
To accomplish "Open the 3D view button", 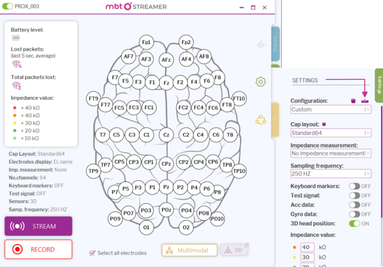I will pos(234,250).
